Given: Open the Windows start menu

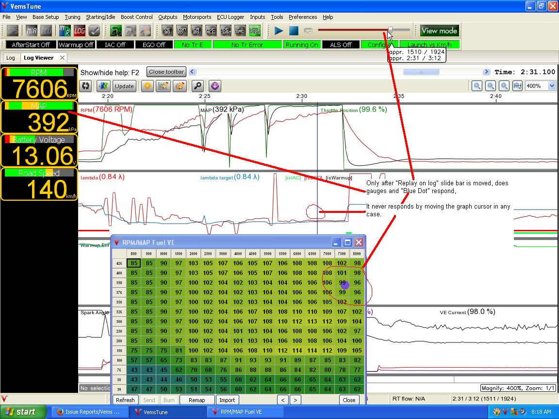Looking at the screenshot, I should point(23,412).
